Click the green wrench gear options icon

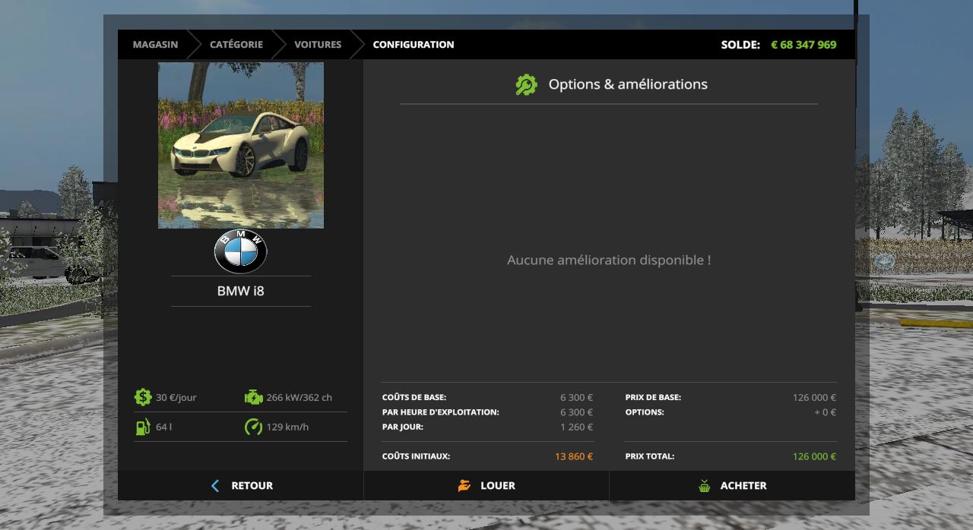point(526,84)
